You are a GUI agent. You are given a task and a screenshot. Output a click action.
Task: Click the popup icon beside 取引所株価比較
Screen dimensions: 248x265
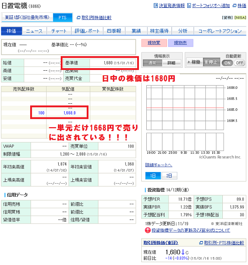[x=79, y=18]
